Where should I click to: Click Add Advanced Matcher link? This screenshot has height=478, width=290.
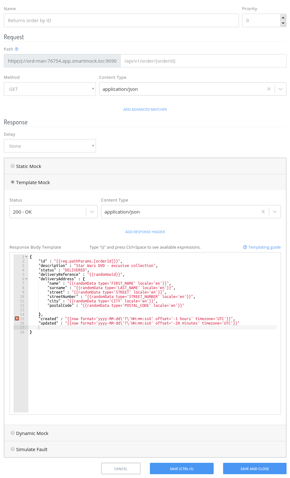pyautogui.click(x=145, y=109)
